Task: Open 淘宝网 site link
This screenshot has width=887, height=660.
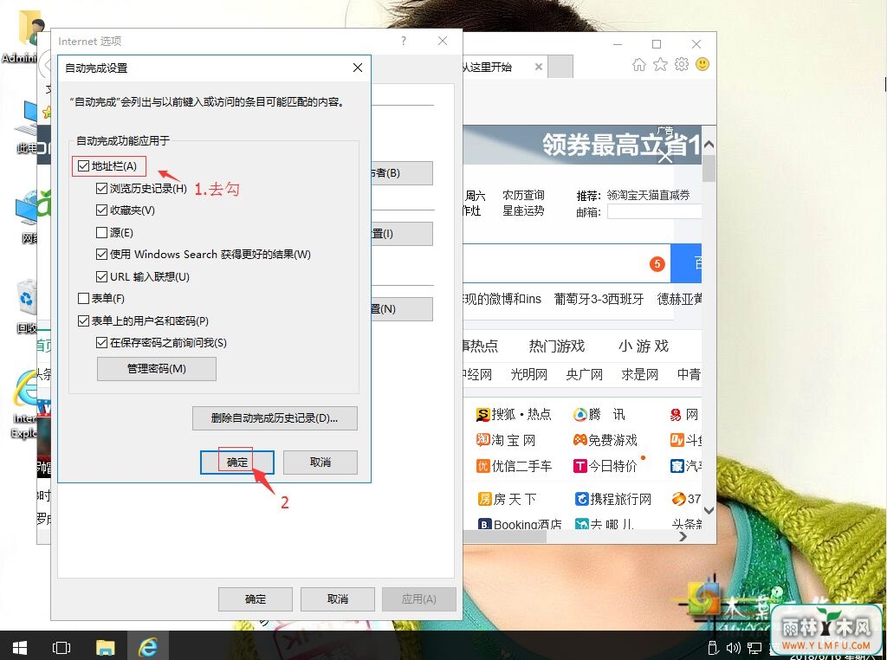Action: coord(506,440)
